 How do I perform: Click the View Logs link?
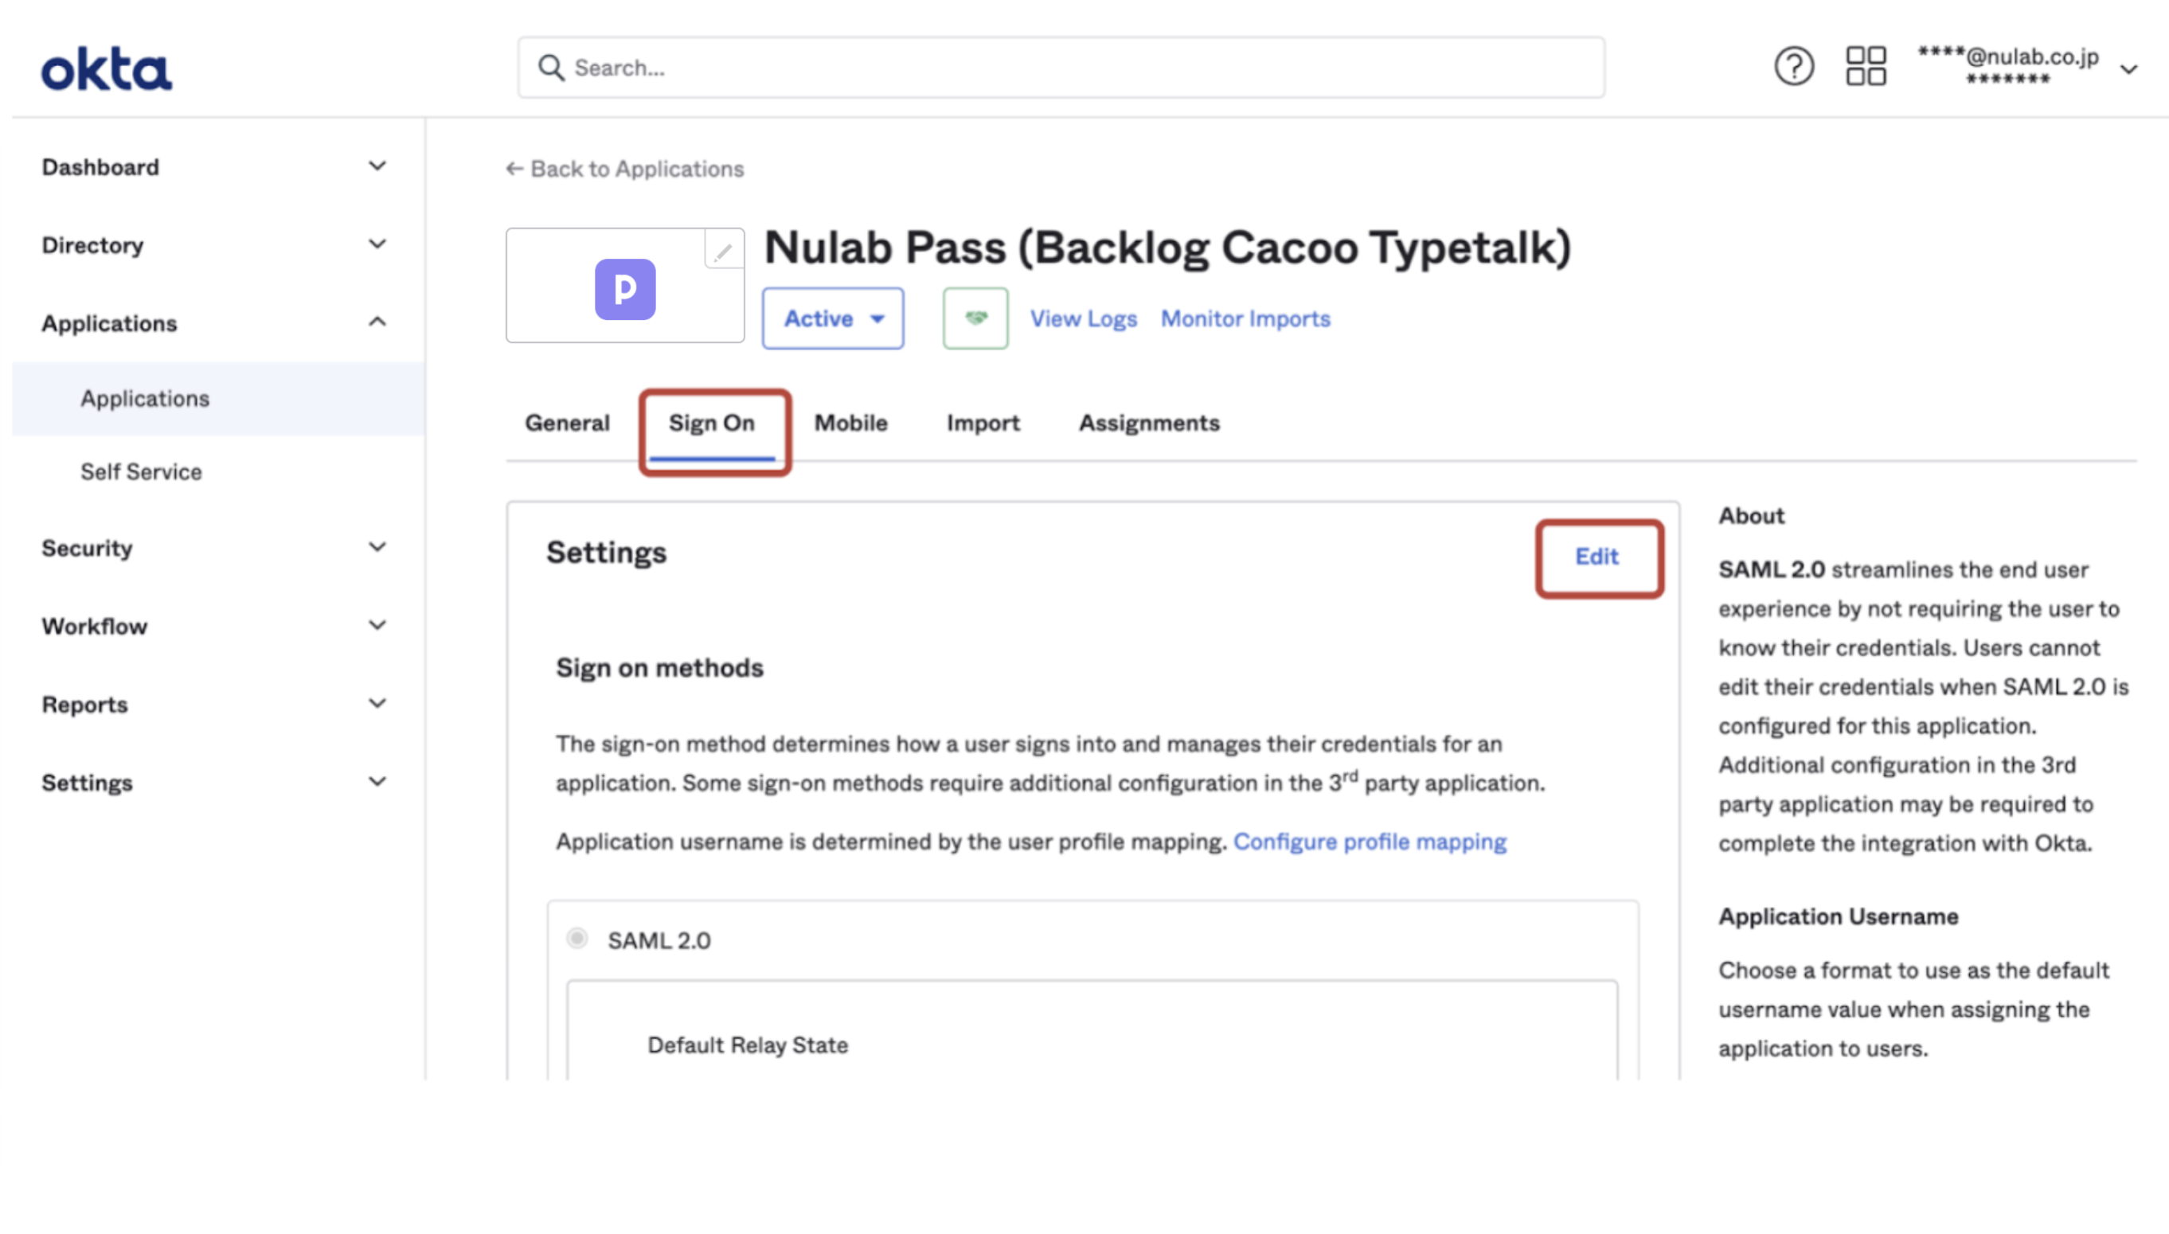tap(1082, 318)
